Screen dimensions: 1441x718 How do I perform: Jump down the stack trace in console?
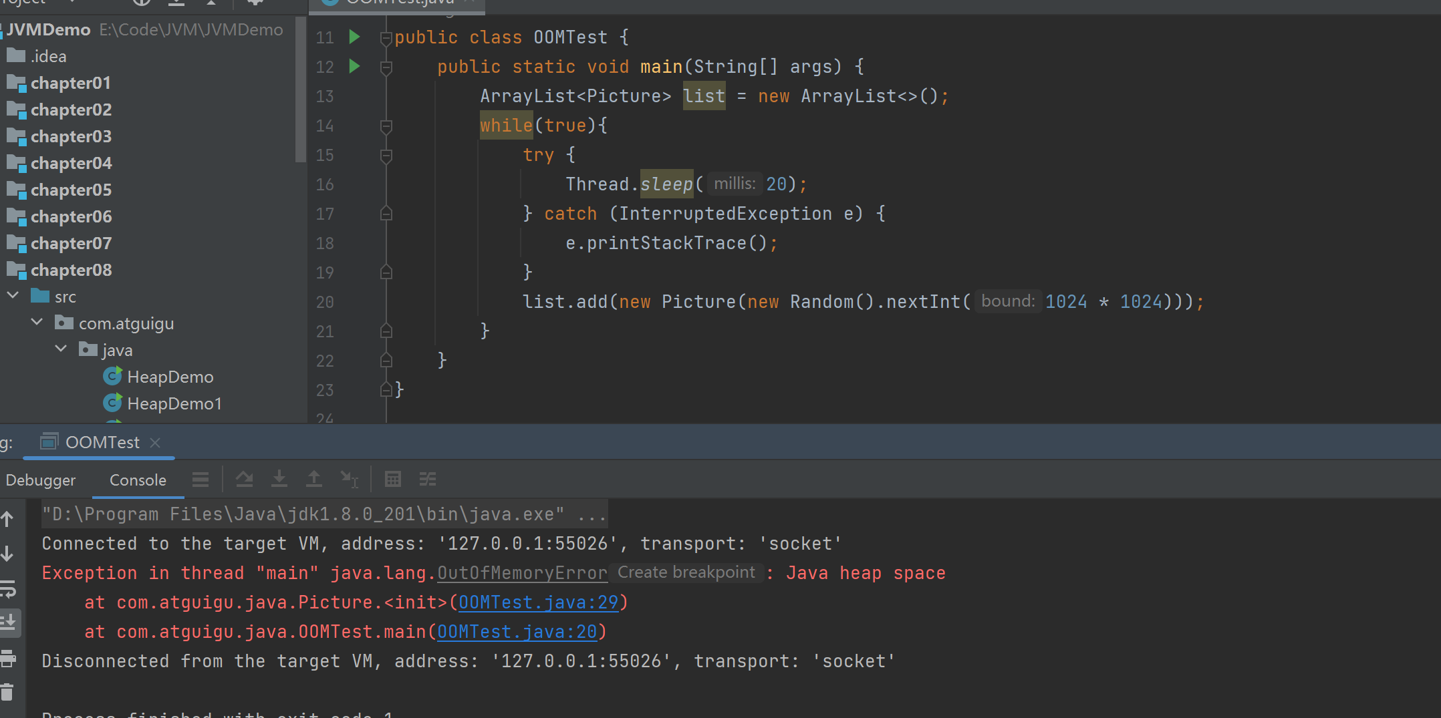point(8,553)
